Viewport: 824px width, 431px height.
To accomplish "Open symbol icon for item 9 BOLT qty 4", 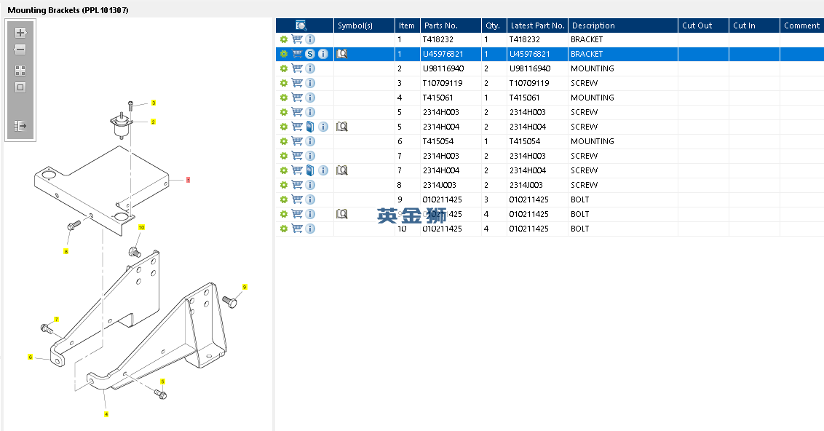I will tap(342, 214).
